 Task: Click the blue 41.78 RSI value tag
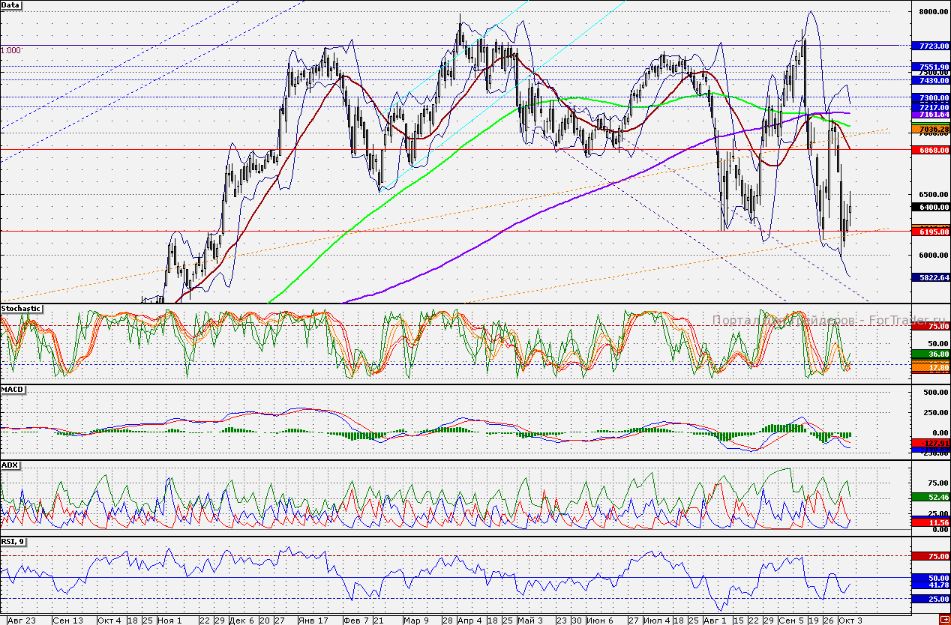tap(930, 585)
